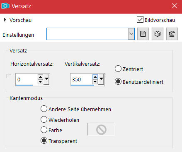This screenshot has height=152, width=182.
Task: Decrease Horizontalversatz with the down arrow
Action: coord(40,82)
